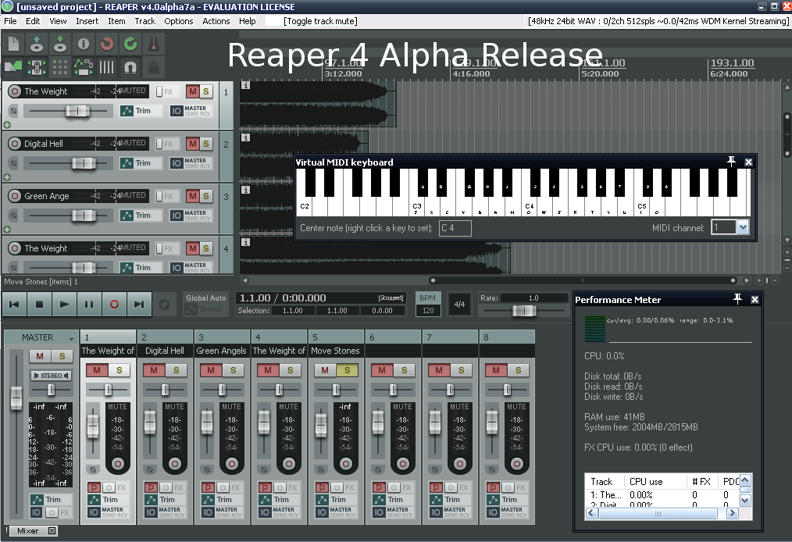Solo mixer channel 8
This screenshot has width=792, height=542.
click(x=518, y=370)
